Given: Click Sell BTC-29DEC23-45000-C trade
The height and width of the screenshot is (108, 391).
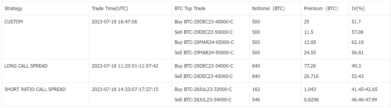Looking at the screenshot, I should click(204, 76).
